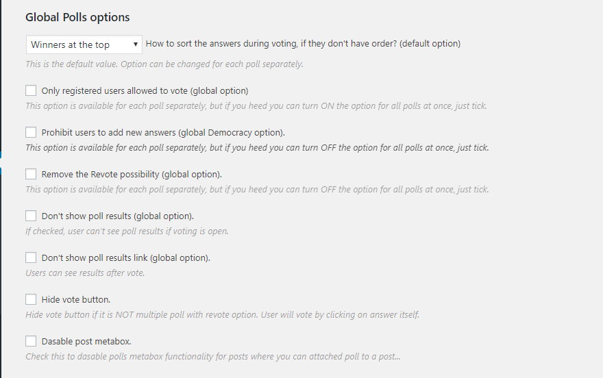Image resolution: width=603 pixels, height=378 pixels.
Task: Tick "Prohibit users to add new answers" checkbox
Action: tap(31, 132)
